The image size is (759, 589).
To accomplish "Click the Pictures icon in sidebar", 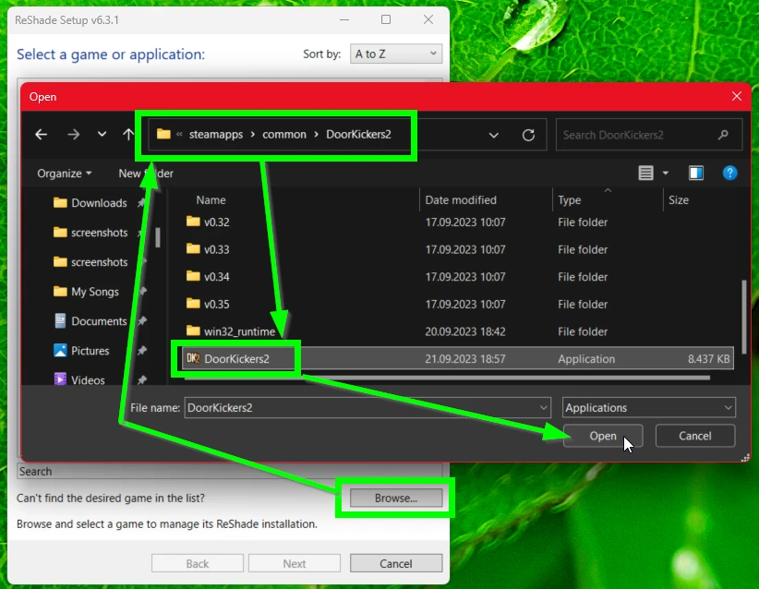I will tap(60, 350).
